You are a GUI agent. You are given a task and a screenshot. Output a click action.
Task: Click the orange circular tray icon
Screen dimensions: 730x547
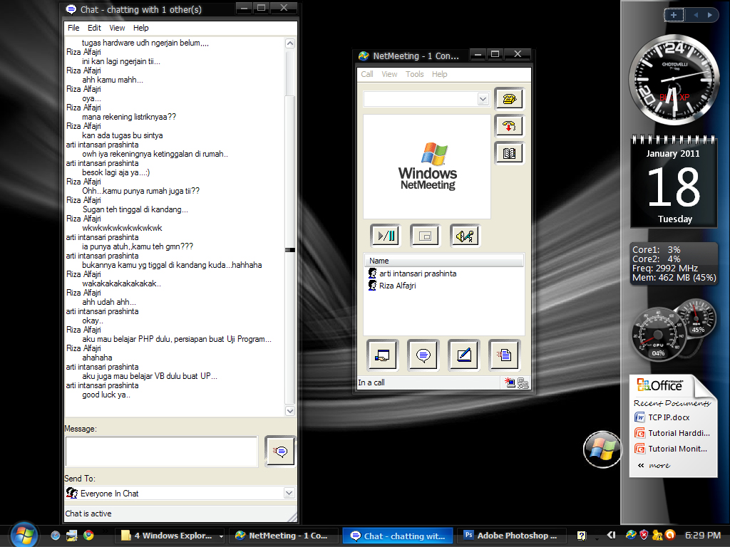(x=670, y=536)
